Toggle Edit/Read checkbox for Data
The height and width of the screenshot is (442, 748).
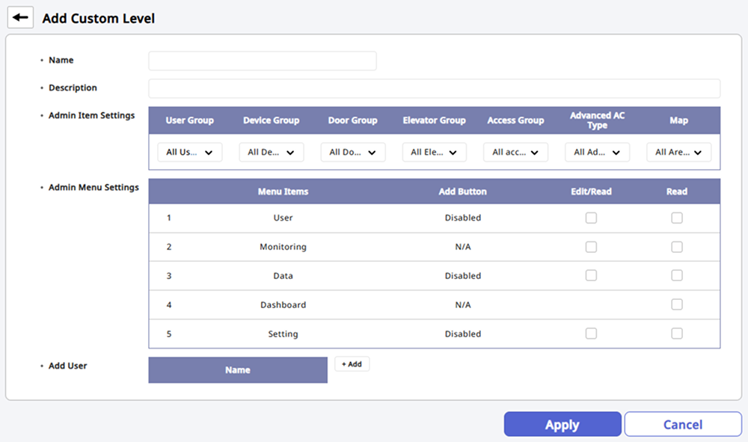pos(591,275)
